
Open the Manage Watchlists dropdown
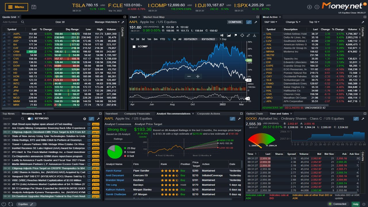tap(107, 22)
